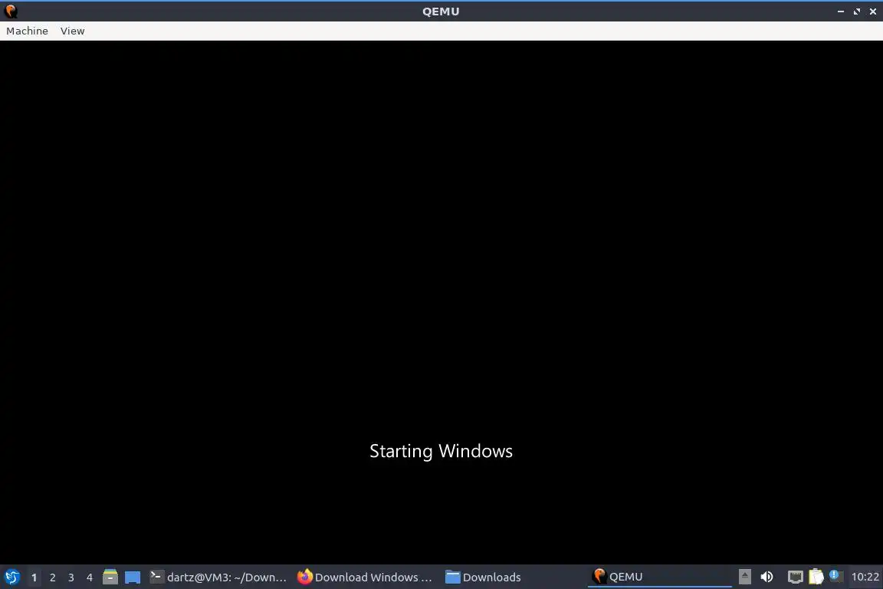Click inside the QEMU guest display showing Starting Windows

coord(441,302)
